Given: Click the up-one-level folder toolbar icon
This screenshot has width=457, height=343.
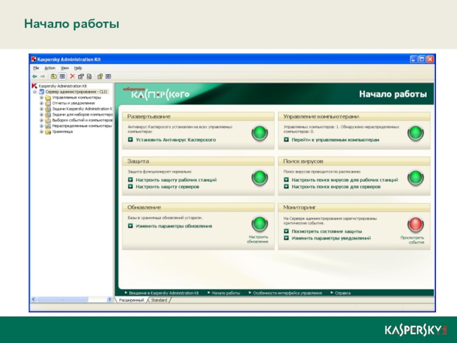Looking at the screenshot, I should [x=54, y=76].
